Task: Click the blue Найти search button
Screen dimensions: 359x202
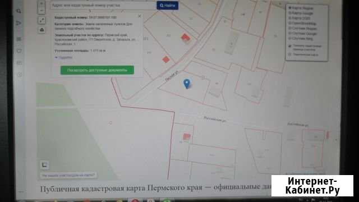Action: pos(167,5)
